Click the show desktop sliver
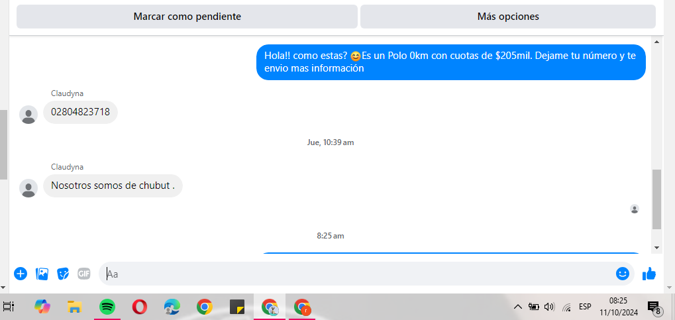This screenshot has width=675, height=320. pos(673,307)
